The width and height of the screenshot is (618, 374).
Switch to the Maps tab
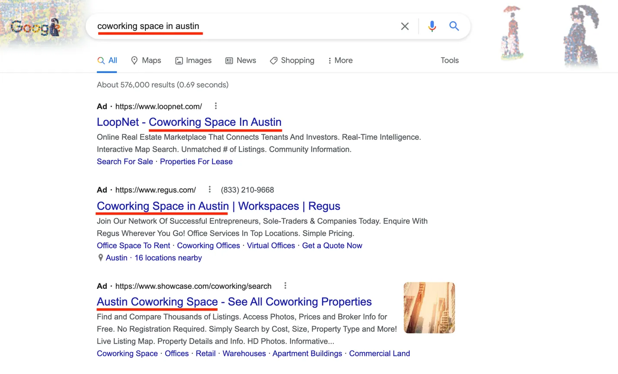pos(146,61)
